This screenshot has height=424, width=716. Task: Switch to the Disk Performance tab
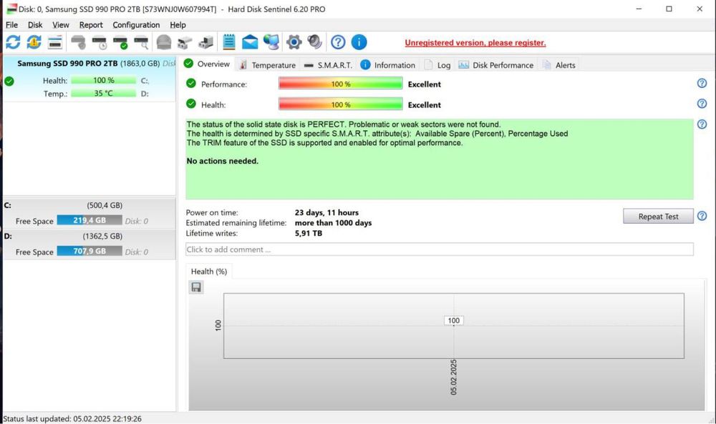[496, 65]
